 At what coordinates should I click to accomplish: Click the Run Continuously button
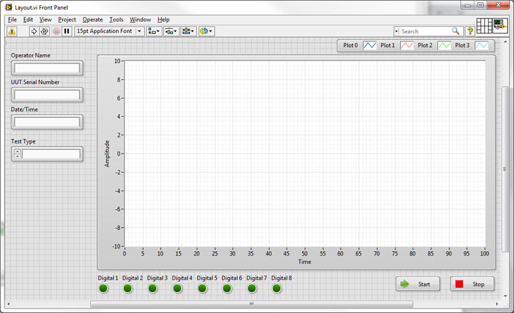click(45, 31)
